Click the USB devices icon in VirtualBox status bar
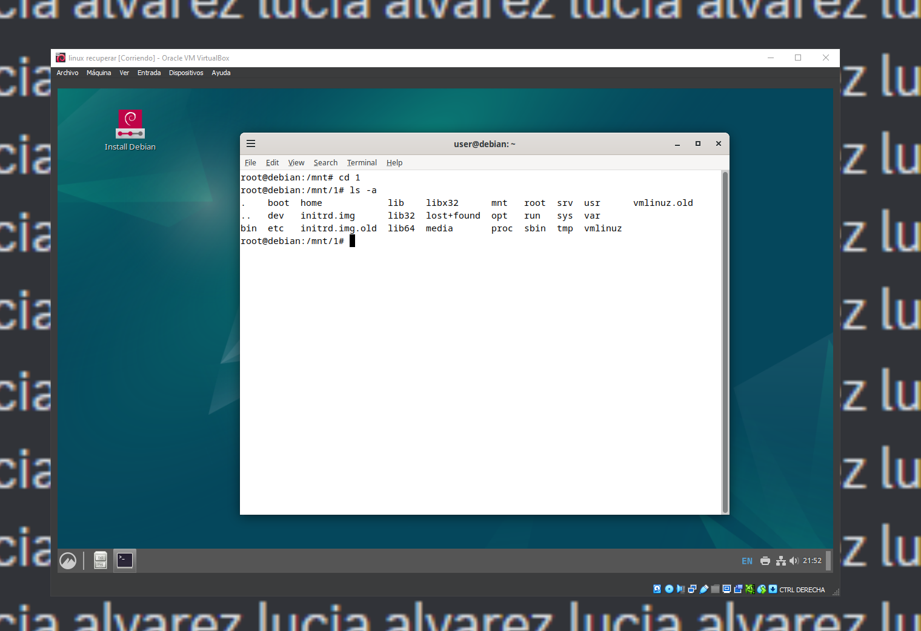The image size is (921, 631). pos(703,589)
